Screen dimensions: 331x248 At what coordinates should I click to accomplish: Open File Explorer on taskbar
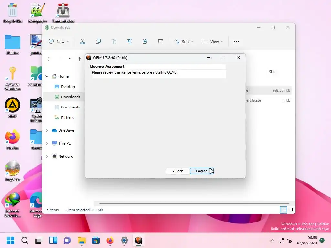tap(81, 240)
